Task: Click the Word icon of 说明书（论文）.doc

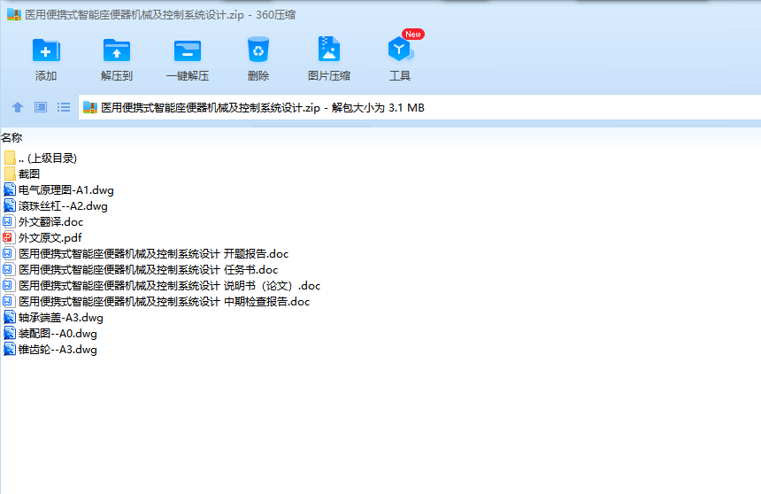Action: pyautogui.click(x=9, y=286)
